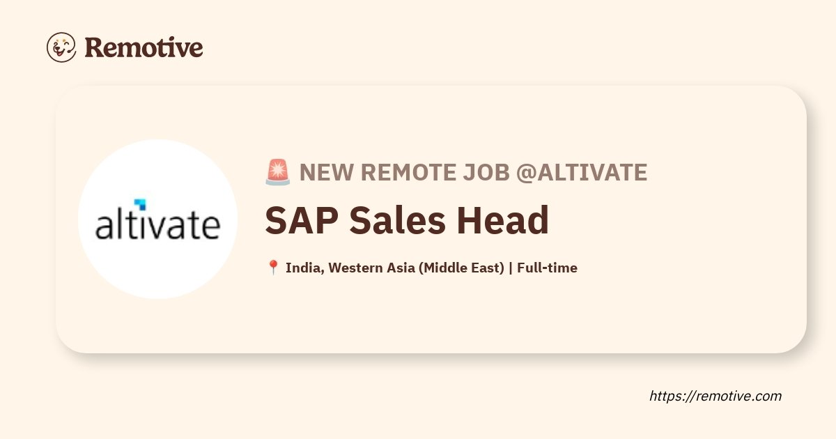Click the altivate wordmark inside the logo
The height and width of the screenshot is (439, 836).
[x=157, y=225]
